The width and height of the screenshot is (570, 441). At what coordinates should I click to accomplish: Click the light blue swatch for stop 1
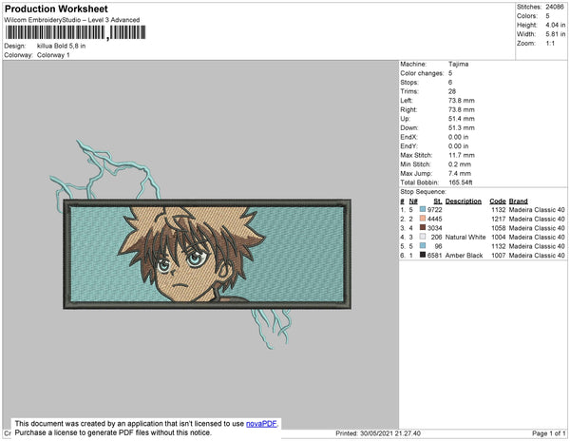click(423, 209)
